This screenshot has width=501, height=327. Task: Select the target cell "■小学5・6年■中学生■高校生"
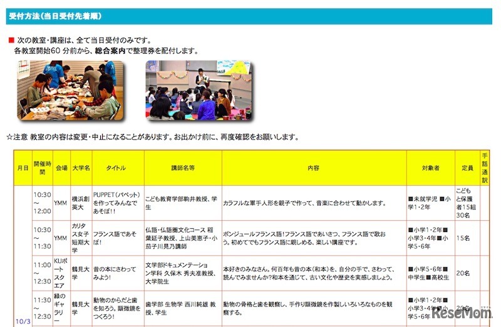click(431, 273)
